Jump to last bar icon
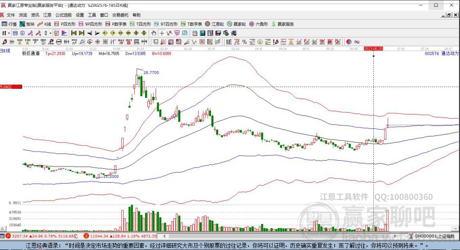460x250 pixels. [82, 33]
